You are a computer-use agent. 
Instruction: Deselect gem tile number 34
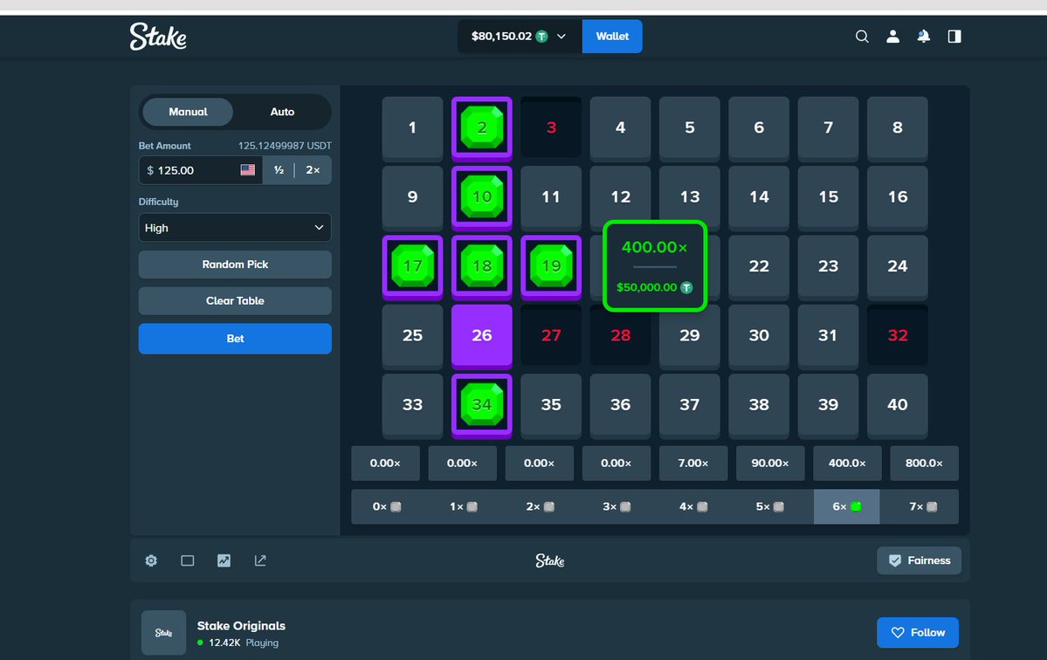pyautogui.click(x=482, y=405)
